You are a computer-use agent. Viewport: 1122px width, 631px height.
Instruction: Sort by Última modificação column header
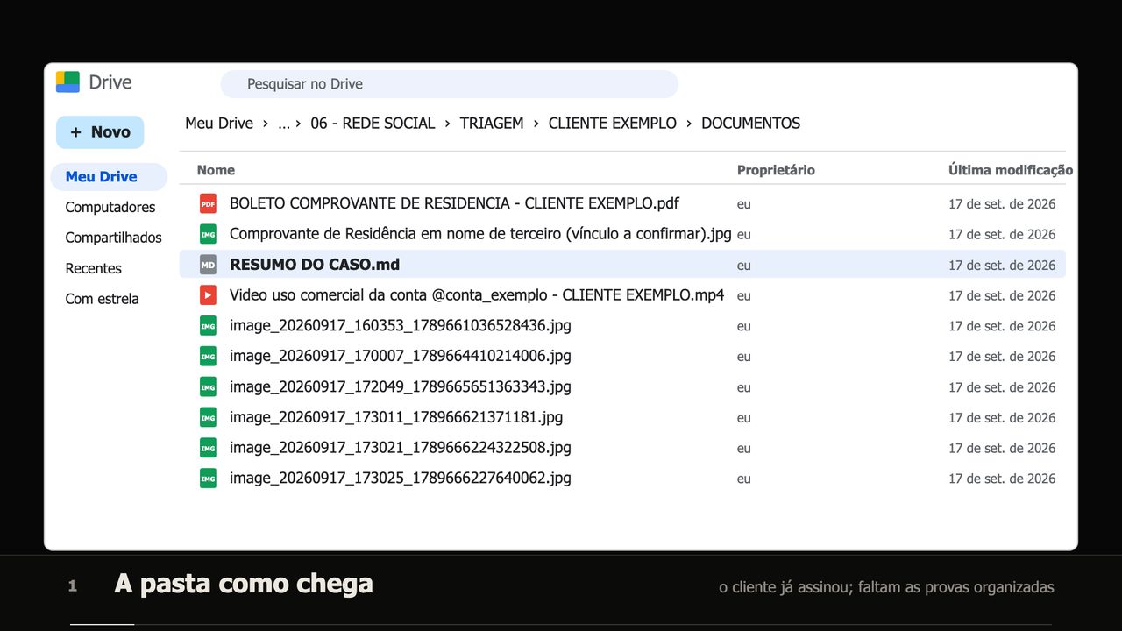click(1011, 170)
